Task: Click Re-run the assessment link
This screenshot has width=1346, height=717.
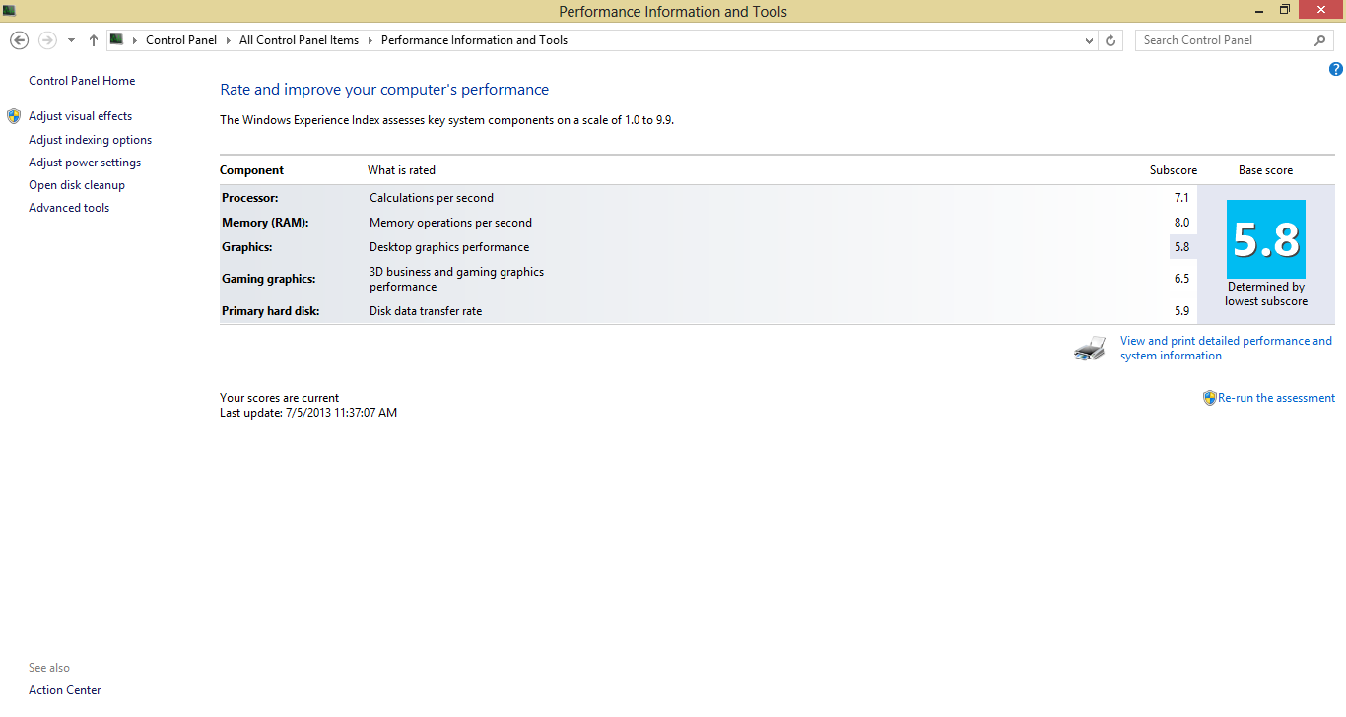Action: pyautogui.click(x=1276, y=398)
